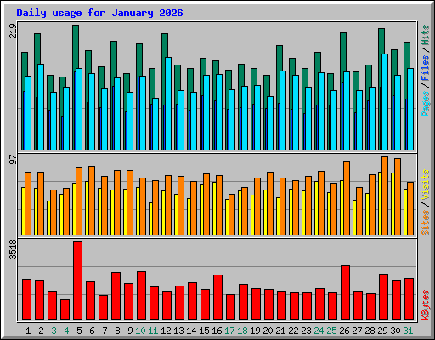Screen dimensions: 435x340
Task: Click day label '20' on the axis
Action: [268, 331]
